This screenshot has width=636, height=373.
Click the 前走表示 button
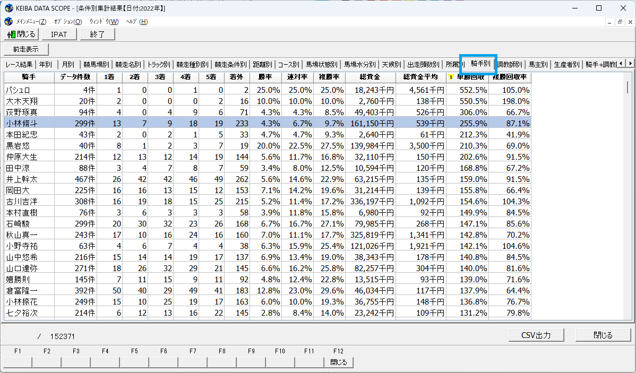26,49
